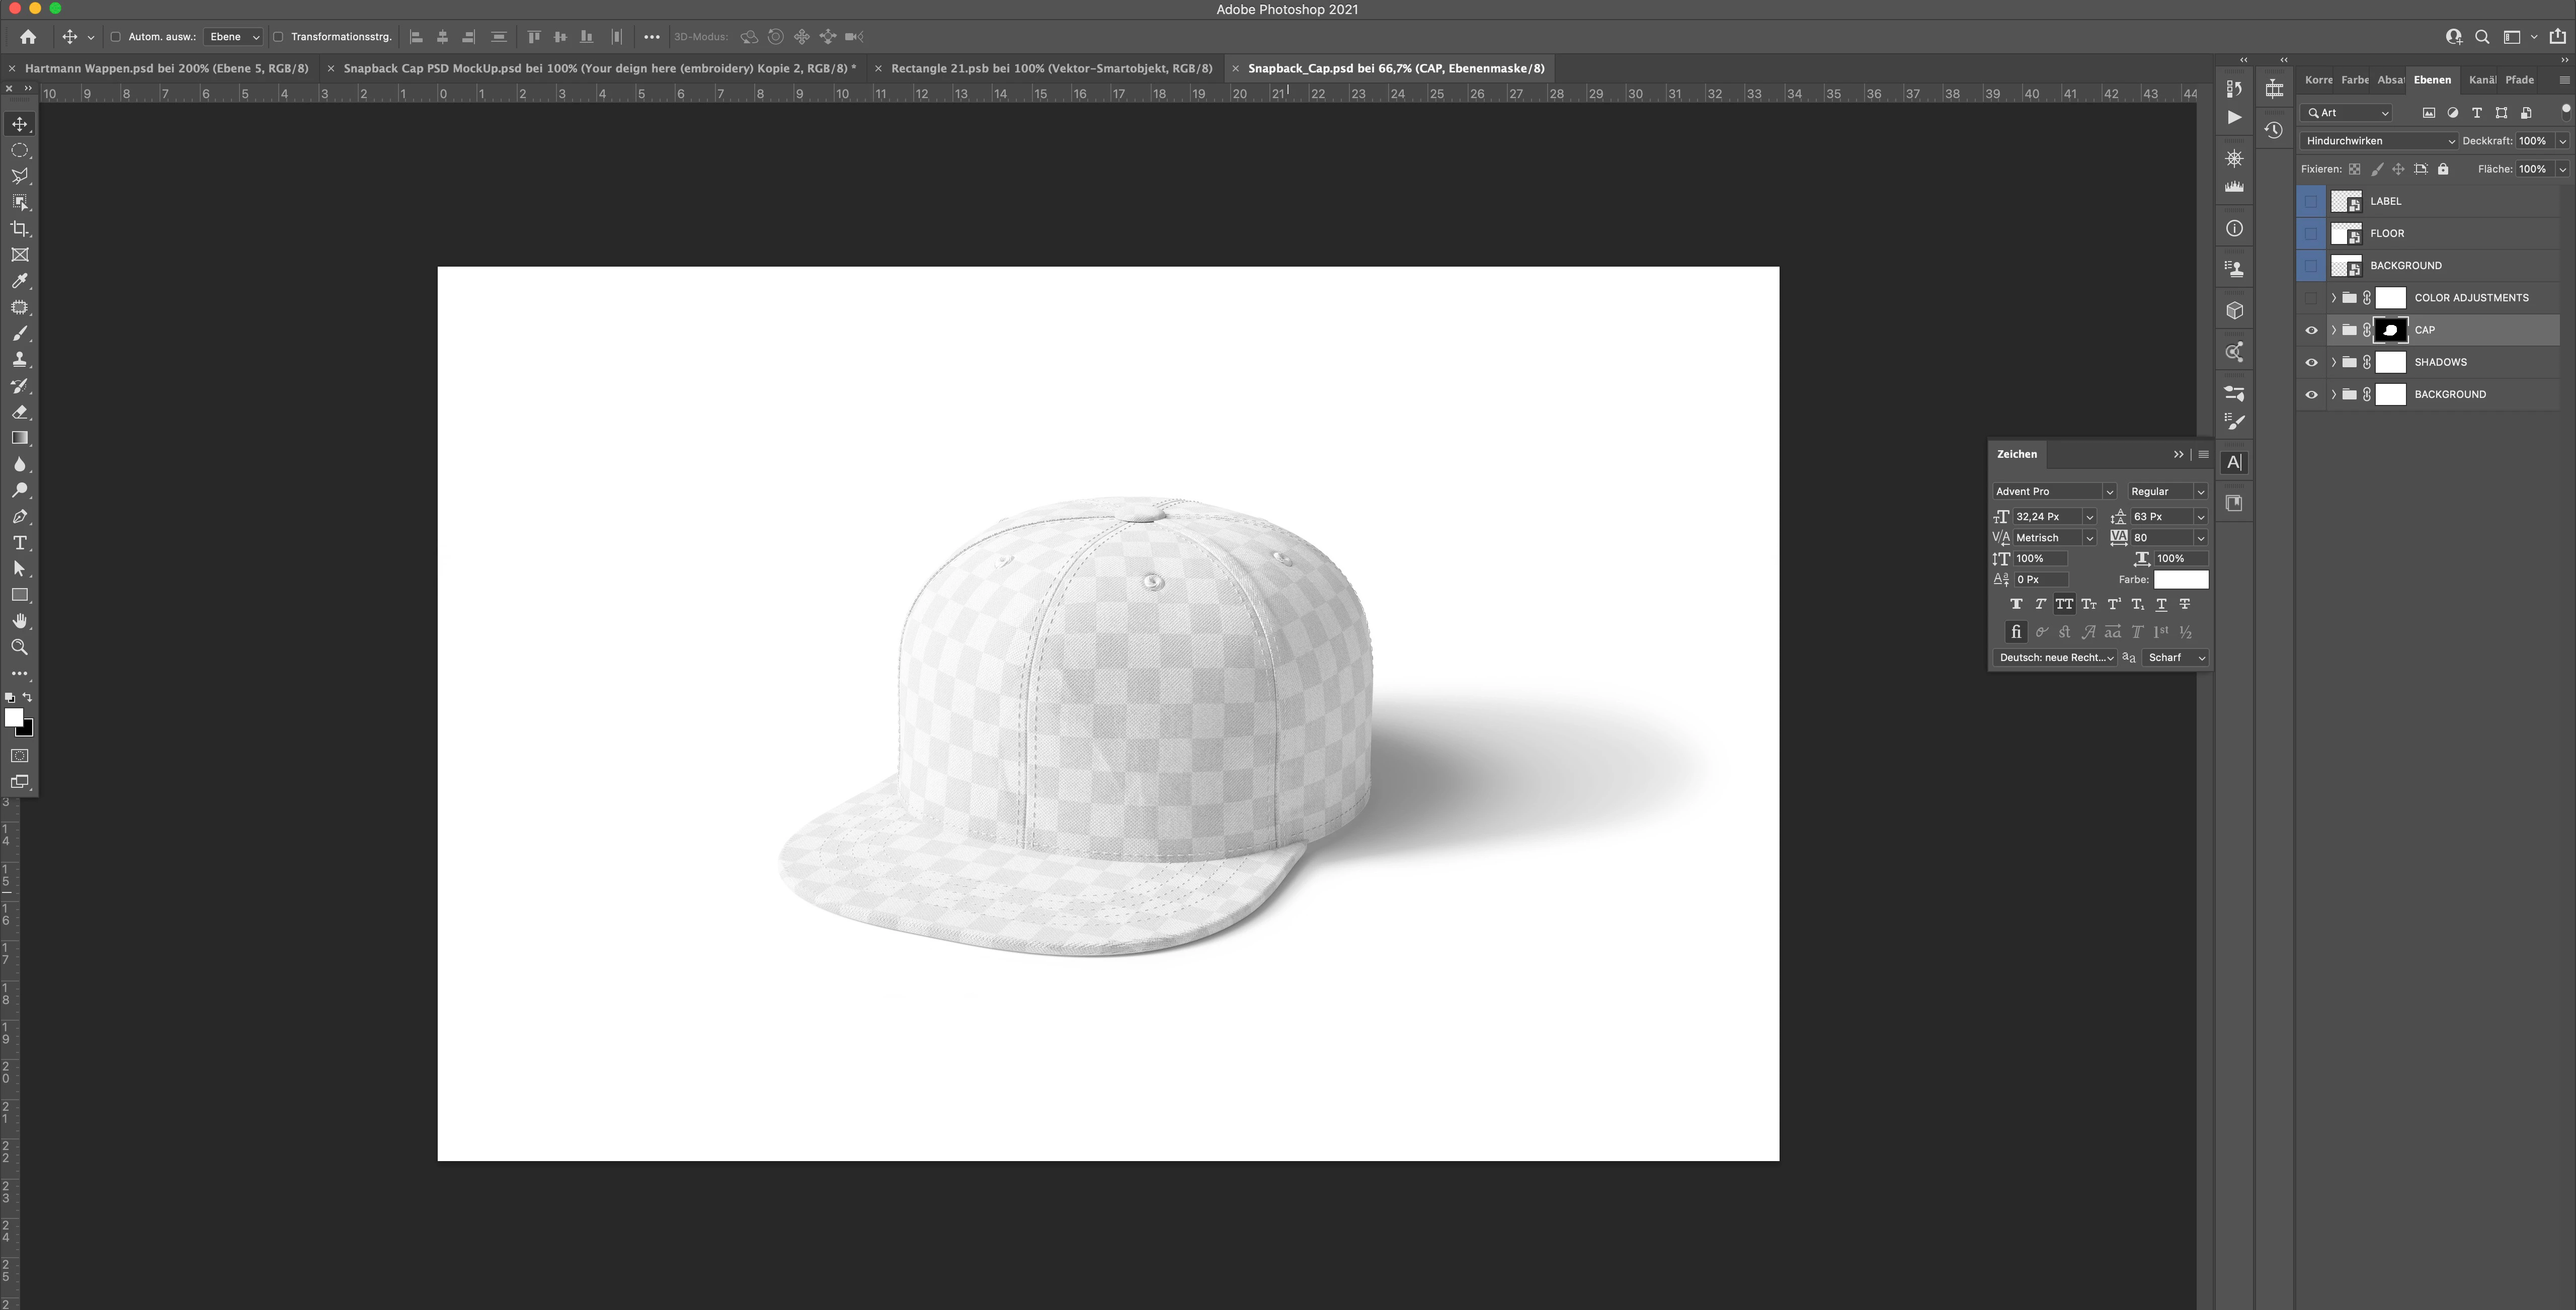The height and width of the screenshot is (1310, 2576).
Task: Select the Brush tool
Action: click(x=19, y=334)
